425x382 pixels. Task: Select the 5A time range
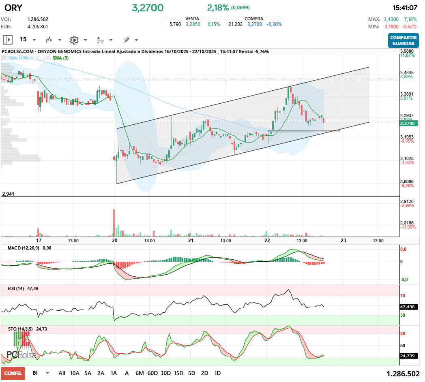(x=88, y=373)
